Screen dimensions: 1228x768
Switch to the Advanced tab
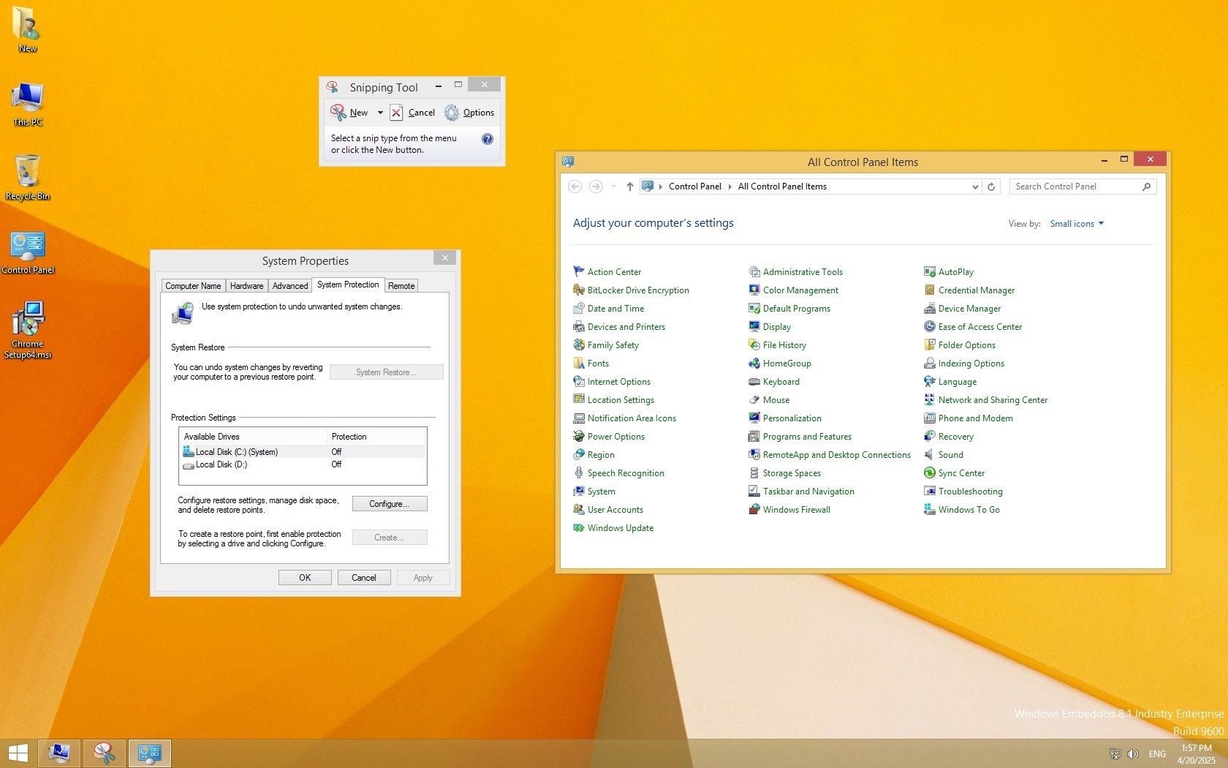click(290, 286)
